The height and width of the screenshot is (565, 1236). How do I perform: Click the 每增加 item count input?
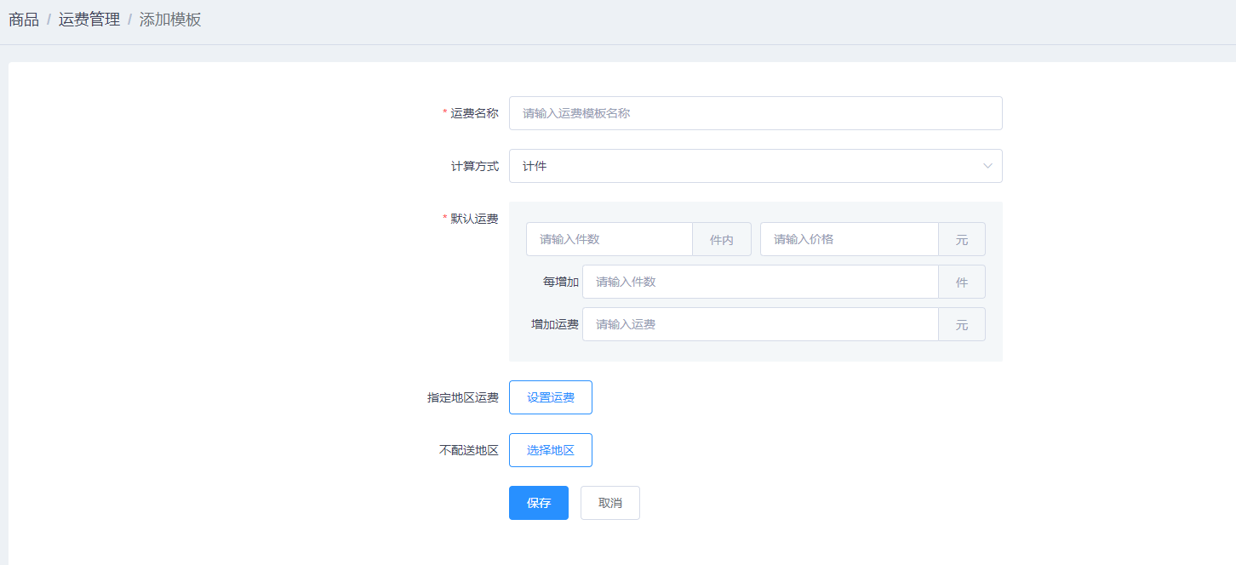[x=759, y=282]
